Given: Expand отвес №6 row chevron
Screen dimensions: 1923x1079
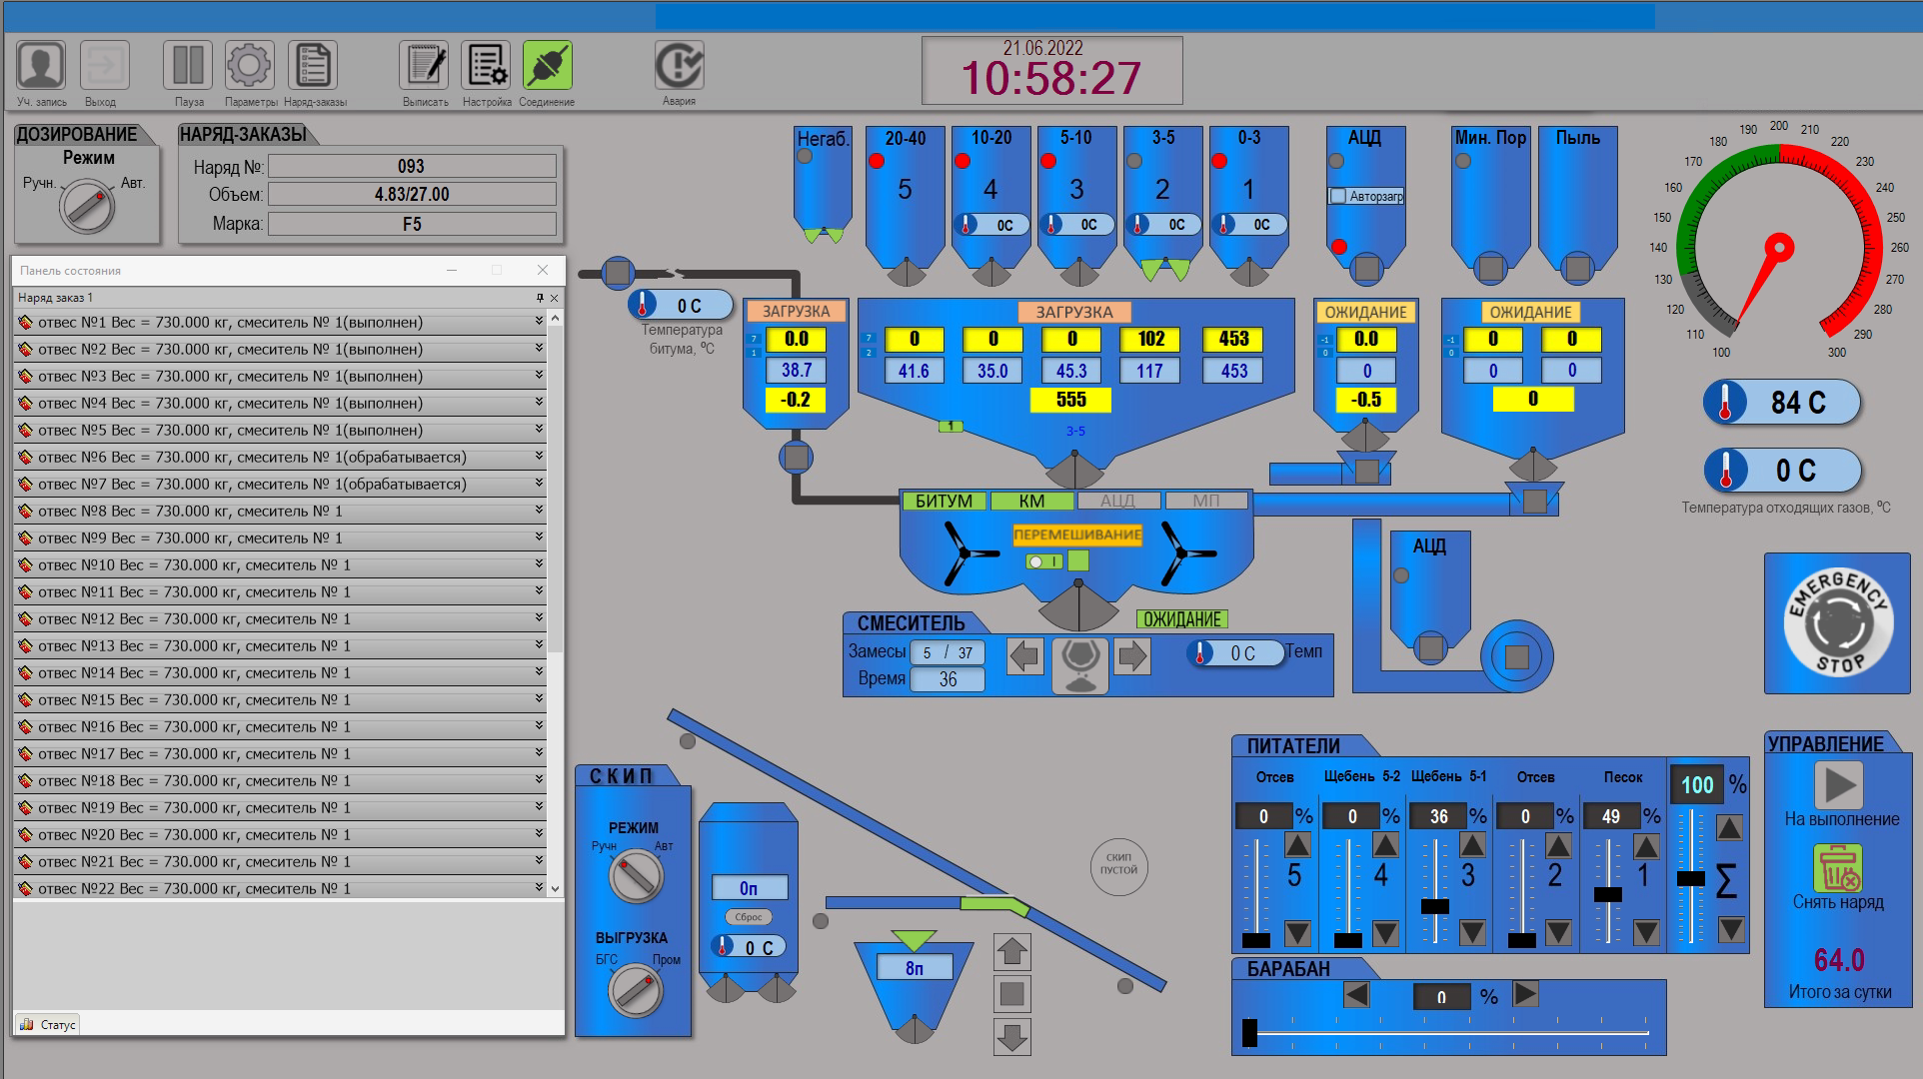Looking at the screenshot, I should (x=539, y=457).
